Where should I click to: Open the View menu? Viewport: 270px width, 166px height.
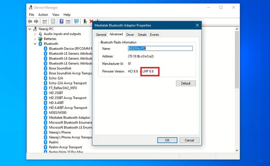[x=56, y=15]
